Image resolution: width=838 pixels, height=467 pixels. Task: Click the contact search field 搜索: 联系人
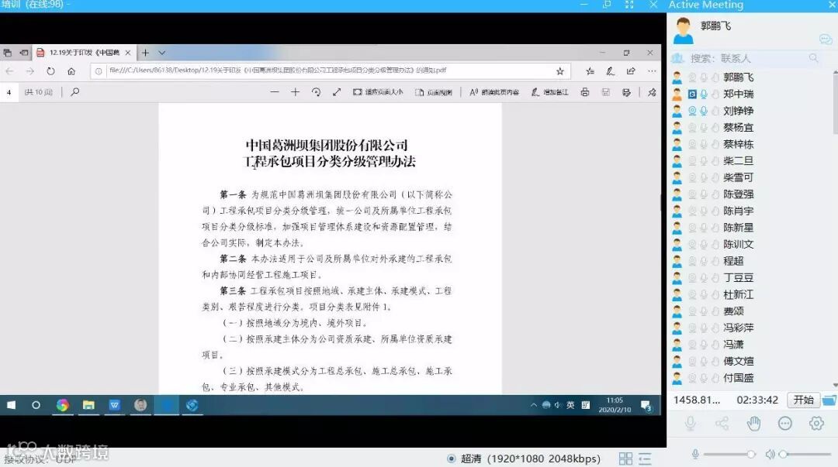(x=743, y=58)
